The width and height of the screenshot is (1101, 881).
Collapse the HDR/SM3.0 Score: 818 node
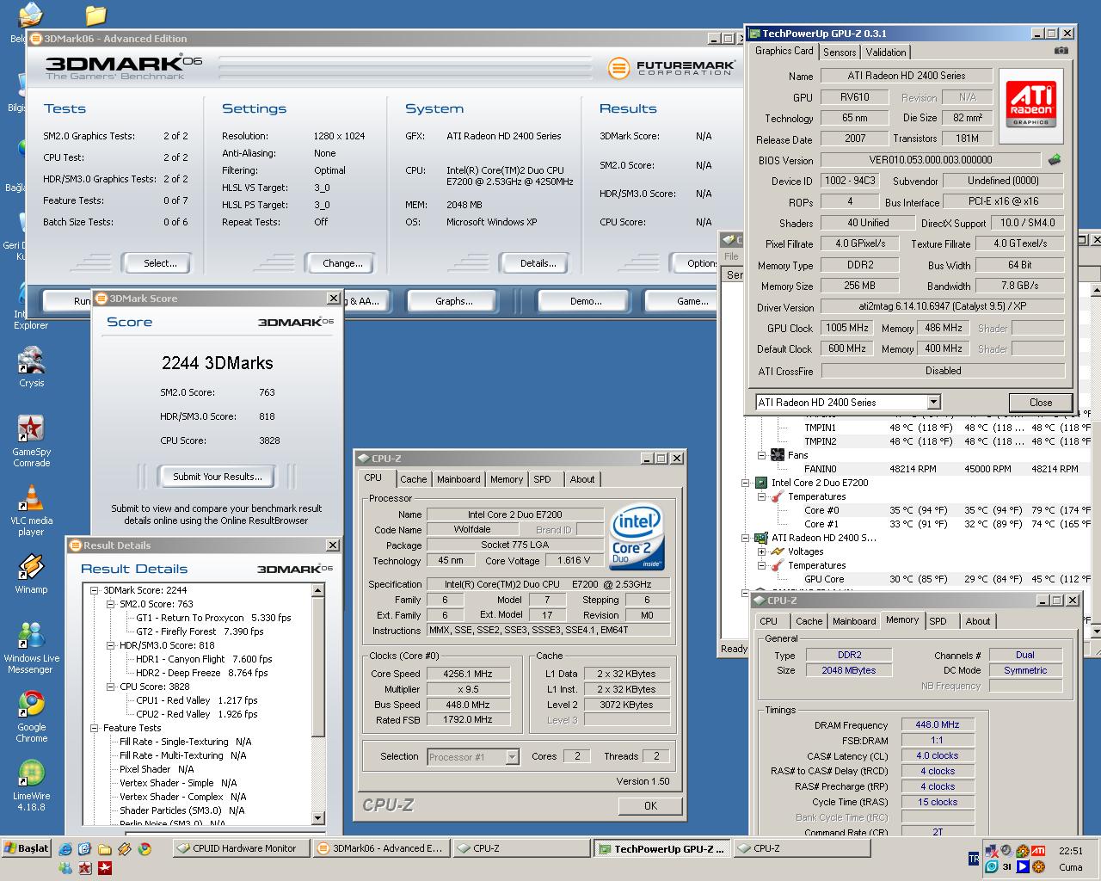click(111, 645)
